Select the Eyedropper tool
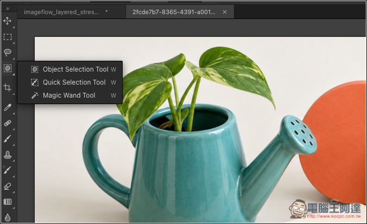The height and width of the screenshot is (224, 367). 7,107
